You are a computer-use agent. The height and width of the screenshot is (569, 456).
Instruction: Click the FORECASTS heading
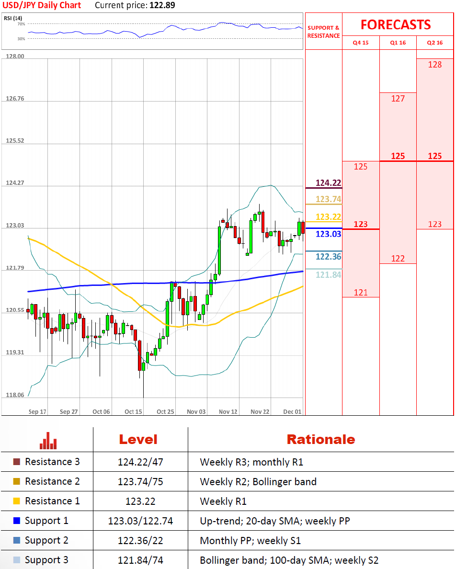click(396, 24)
